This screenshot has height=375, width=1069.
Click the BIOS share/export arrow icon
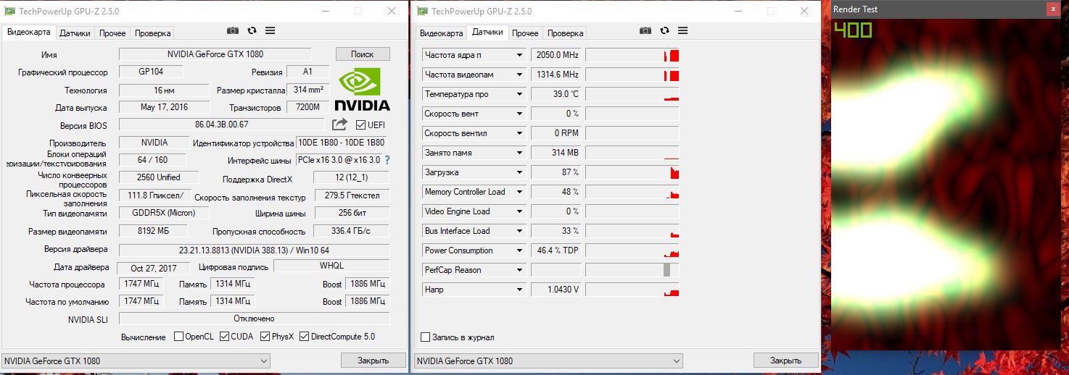coord(339,125)
